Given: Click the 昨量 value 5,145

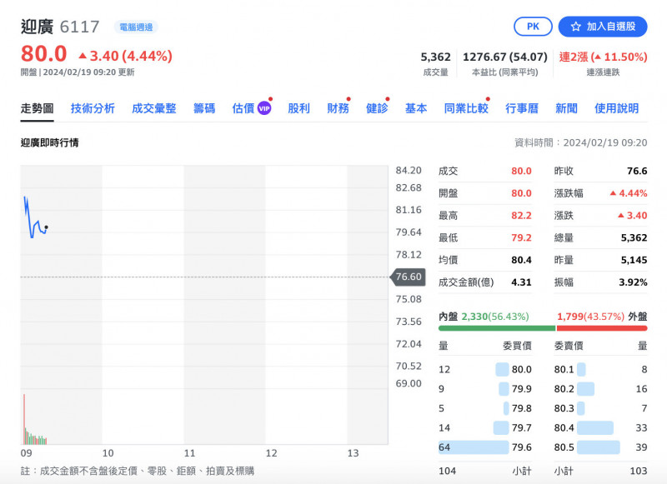Looking at the screenshot, I should (x=634, y=260).
